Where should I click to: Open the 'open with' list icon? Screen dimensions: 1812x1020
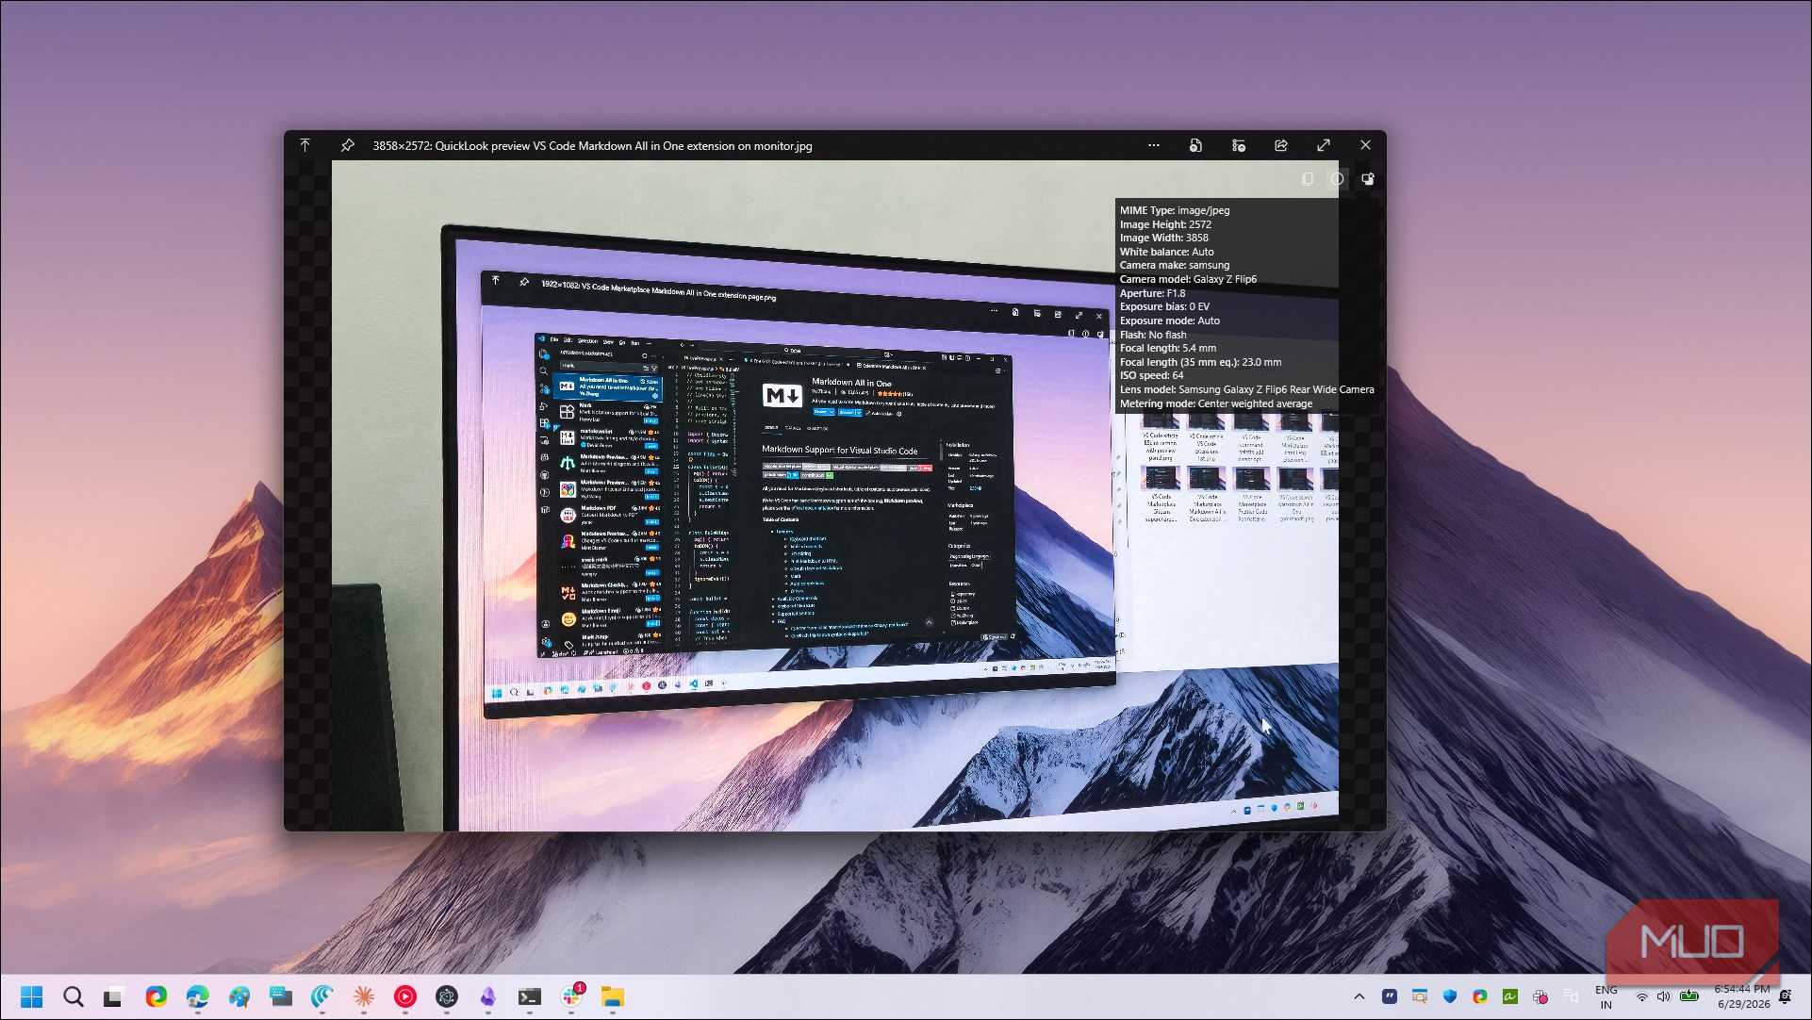point(1239,145)
